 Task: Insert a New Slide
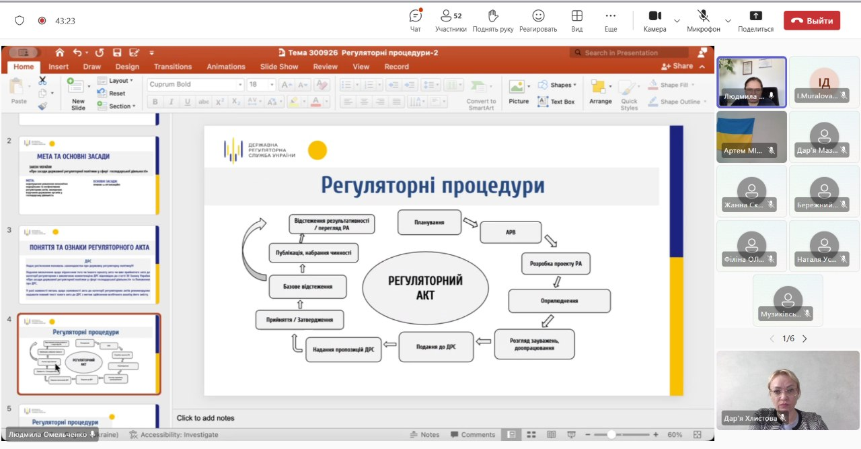pos(78,93)
